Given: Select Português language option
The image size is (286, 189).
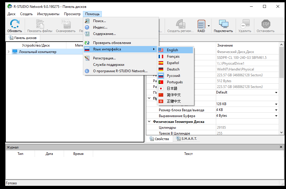Looking at the screenshot, I should click(175, 82).
